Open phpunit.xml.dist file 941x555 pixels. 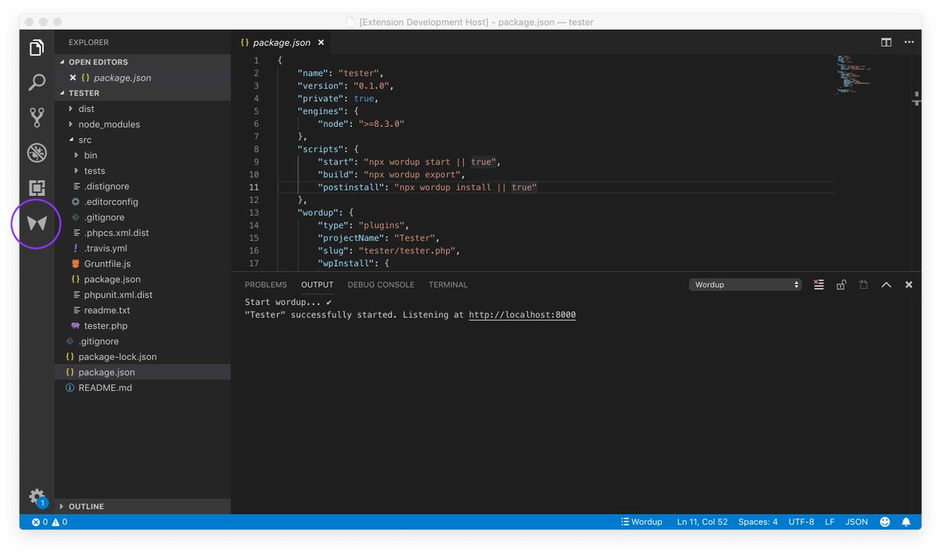[118, 295]
